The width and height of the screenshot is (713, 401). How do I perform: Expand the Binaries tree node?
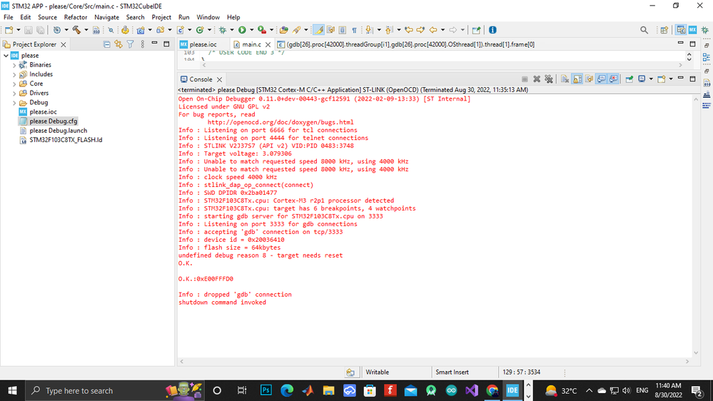point(14,65)
